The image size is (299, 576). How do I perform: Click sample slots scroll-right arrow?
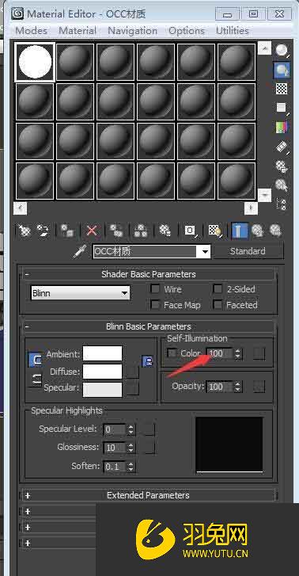[x=251, y=208]
